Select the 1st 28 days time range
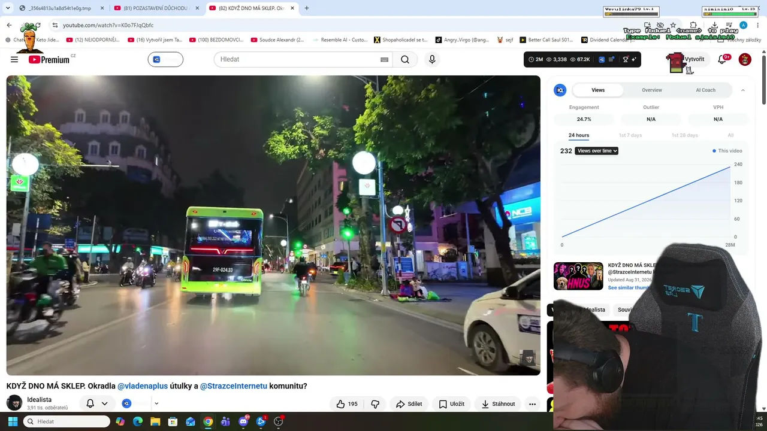 click(x=684, y=135)
